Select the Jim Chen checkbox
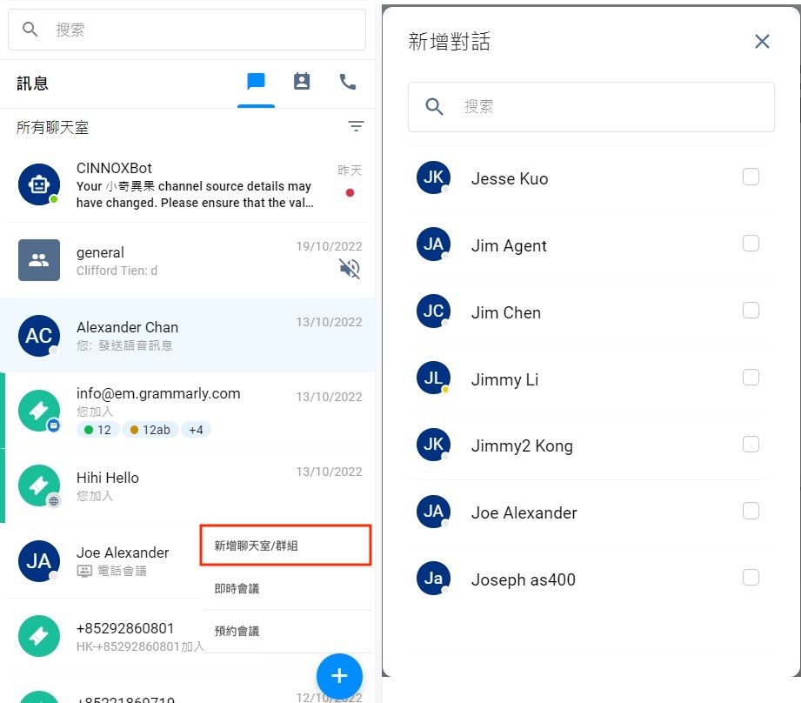This screenshot has width=801, height=703. (x=751, y=310)
